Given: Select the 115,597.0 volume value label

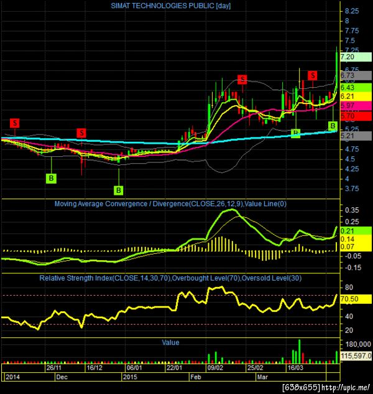Looking at the screenshot, I should (356, 356).
